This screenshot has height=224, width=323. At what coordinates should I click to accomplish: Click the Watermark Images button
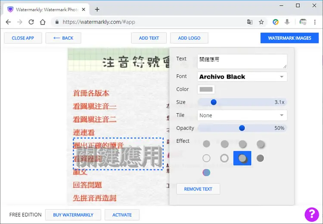point(289,38)
